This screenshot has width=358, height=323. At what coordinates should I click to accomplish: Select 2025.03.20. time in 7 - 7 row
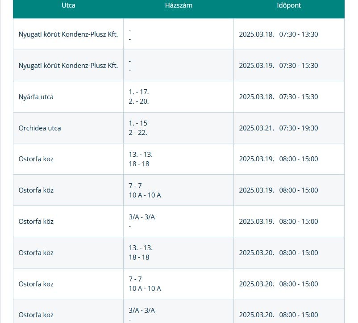[278, 284]
